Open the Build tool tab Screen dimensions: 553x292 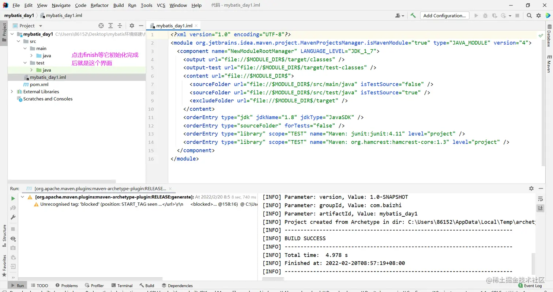pos(147,285)
